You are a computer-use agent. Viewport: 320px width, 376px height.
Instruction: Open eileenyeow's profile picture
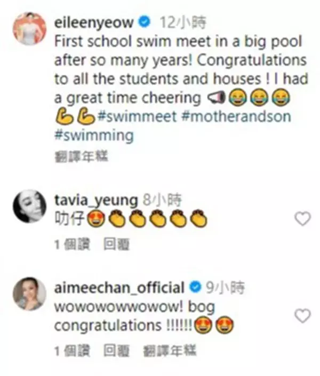29,28
